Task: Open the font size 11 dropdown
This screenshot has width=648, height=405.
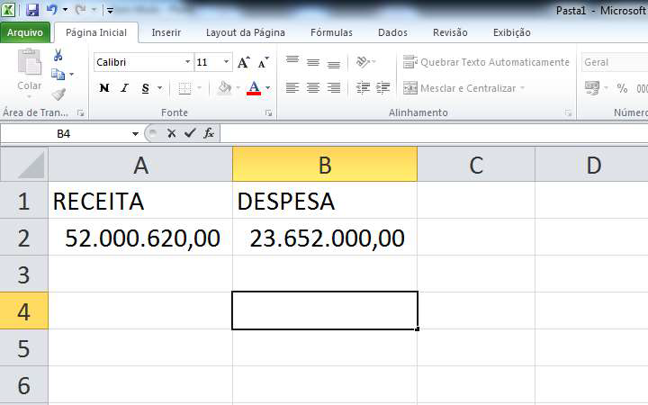Action: pos(227,62)
